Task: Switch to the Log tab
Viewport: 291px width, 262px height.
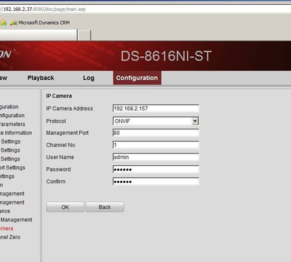Action: coord(89,78)
